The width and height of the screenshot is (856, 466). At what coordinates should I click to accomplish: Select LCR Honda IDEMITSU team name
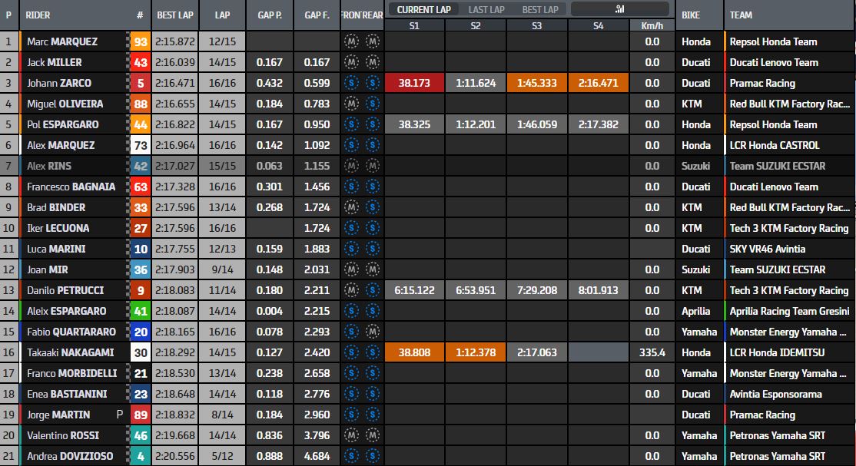[778, 352]
